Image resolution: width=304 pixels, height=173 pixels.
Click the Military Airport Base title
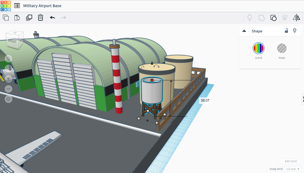(42, 6)
